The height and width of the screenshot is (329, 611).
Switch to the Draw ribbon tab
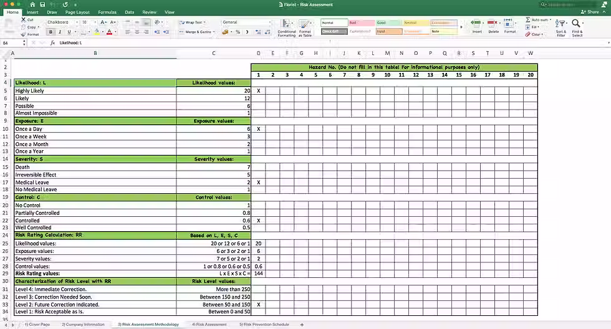(x=52, y=12)
